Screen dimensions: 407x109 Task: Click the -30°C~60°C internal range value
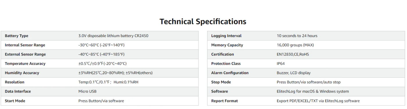tap(101, 45)
